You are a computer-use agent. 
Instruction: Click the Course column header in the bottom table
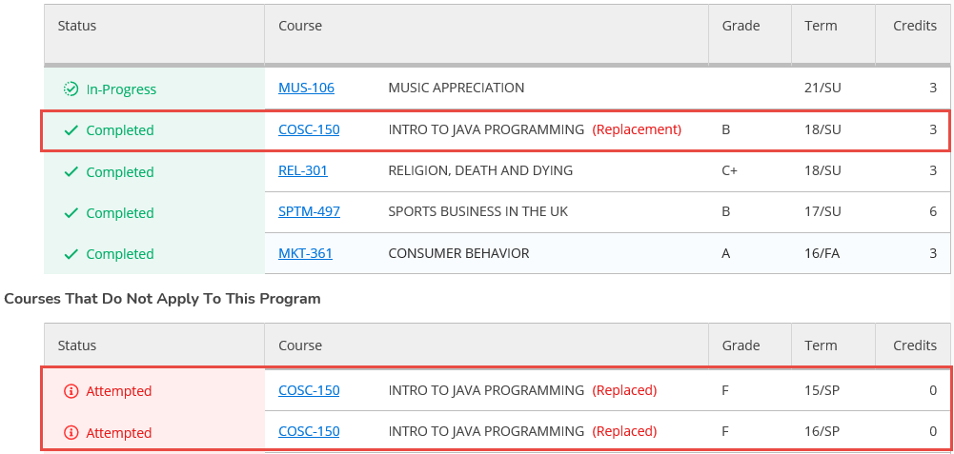(x=300, y=345)
